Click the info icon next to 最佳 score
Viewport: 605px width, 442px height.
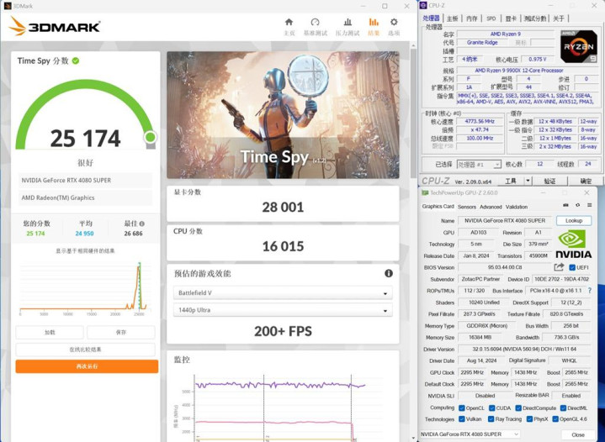point(142,224)
